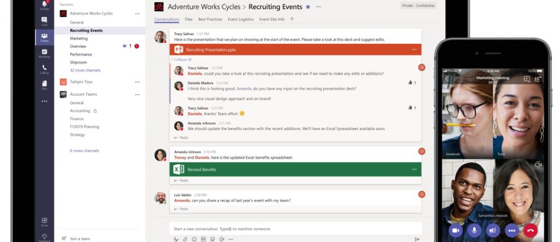
Task: Open more options for Adventure Works Cycles team
Action: click(137, 14)
